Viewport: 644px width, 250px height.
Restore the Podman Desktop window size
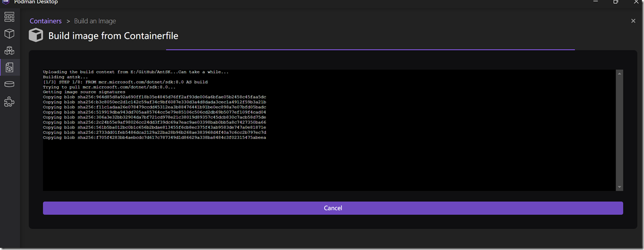click(615, 2)
